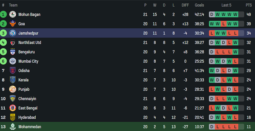Click Mohun Bagan's first form result box
This screenshot has width=255, height=131.
(x=212, y=14)
